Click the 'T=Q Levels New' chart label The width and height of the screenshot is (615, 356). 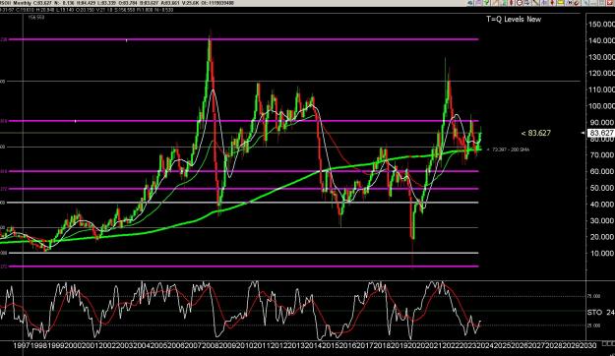point(514,20)
